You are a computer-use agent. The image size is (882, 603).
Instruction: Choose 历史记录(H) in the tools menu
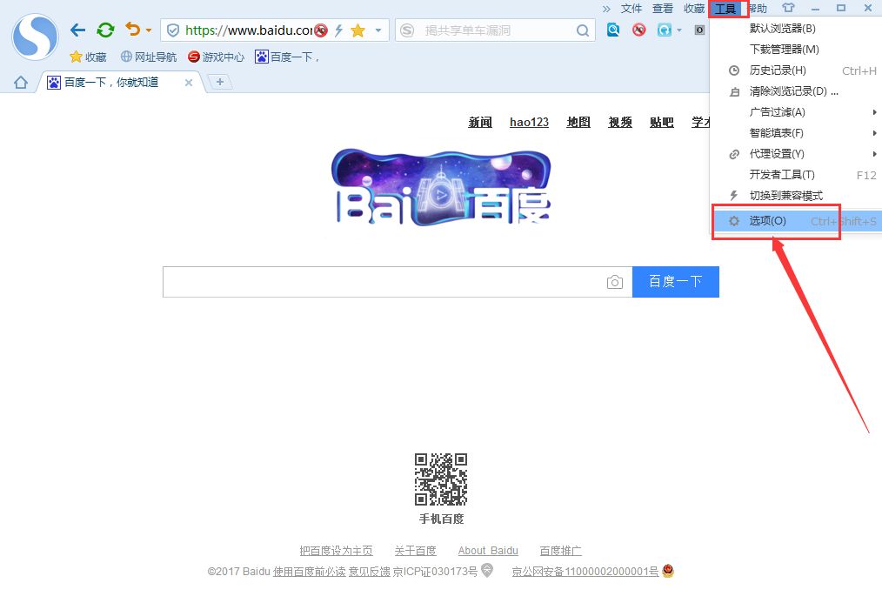[778, 70]
